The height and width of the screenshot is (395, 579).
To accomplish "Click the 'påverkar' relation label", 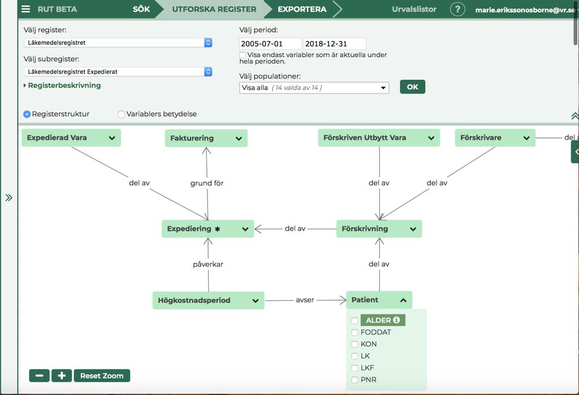I will (208, 264).
